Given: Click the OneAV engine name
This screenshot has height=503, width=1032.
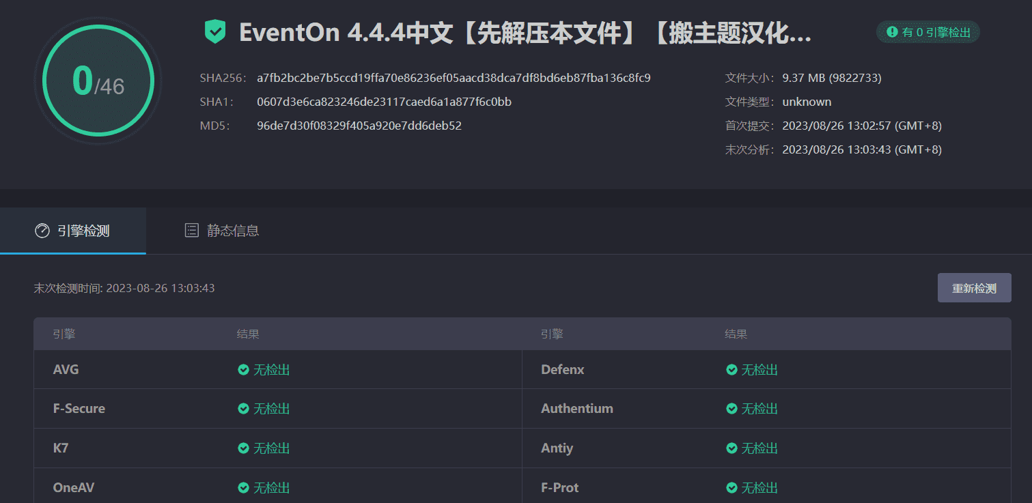Looking at the screenshot, I should point(74,488).
